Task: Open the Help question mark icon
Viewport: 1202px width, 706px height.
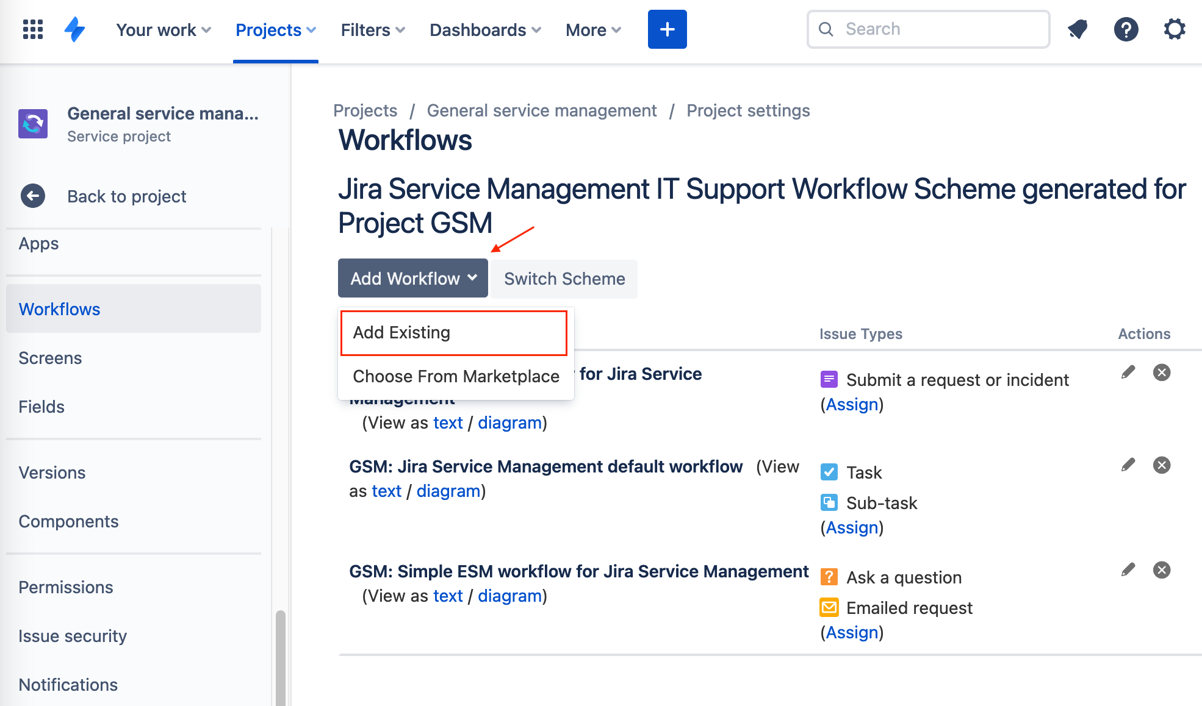Action: 1126,29
